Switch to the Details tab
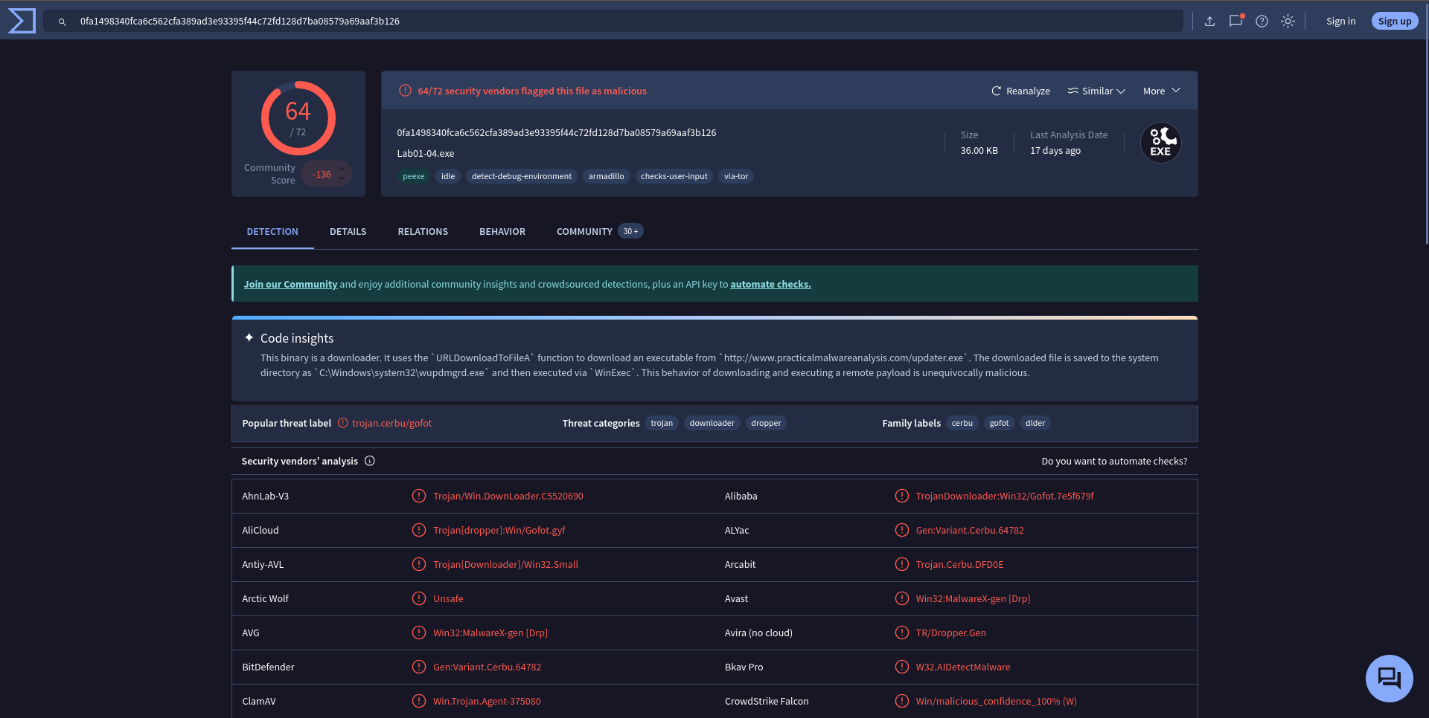The width and height of the screenshot is (1429, 718). [x=348, y=232]
